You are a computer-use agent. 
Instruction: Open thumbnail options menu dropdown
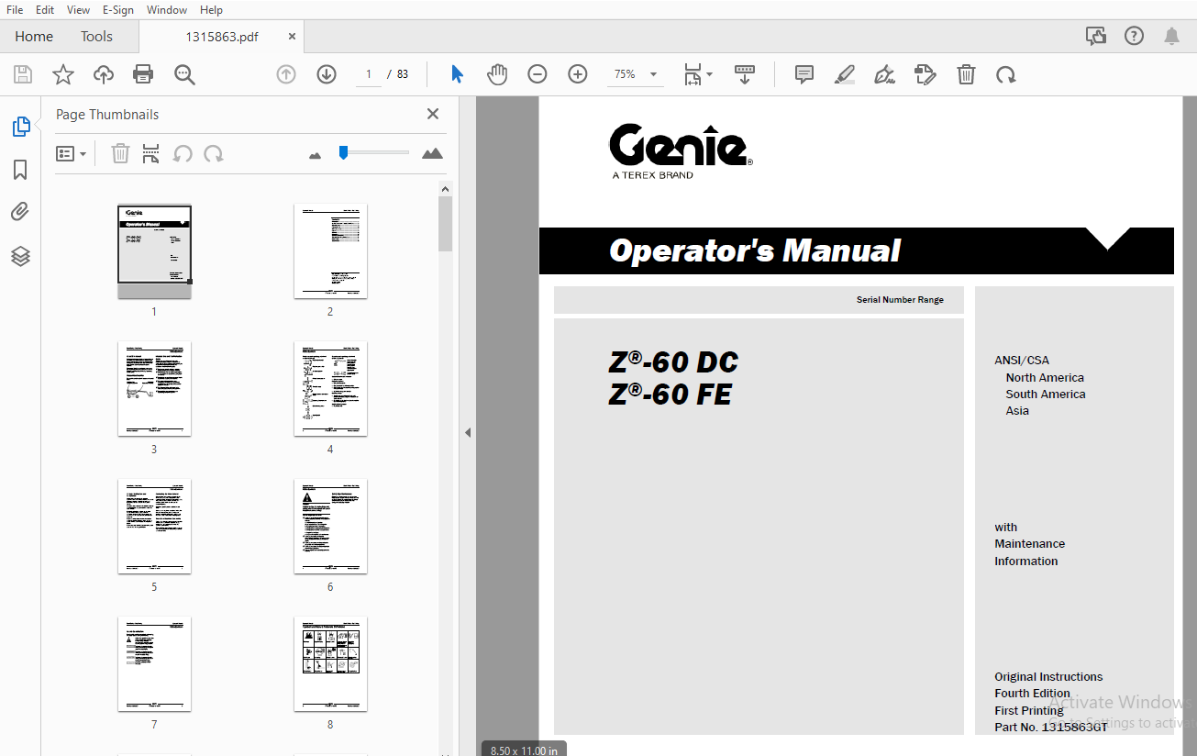[72, 153]
